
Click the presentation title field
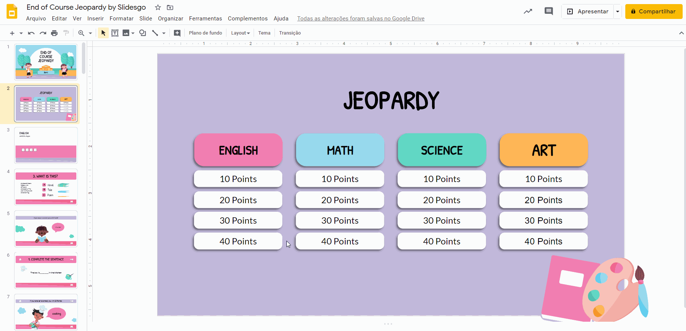[x=86, y=7]
